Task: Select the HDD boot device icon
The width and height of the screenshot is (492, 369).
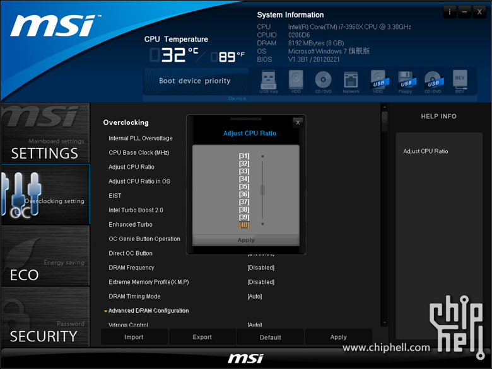Action: [296, 81]
